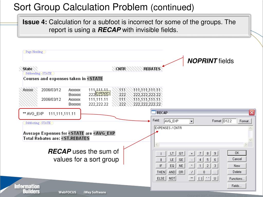Insert the THEN keyword
This screenshot has width=263, height=197.
tap(161, 172)
